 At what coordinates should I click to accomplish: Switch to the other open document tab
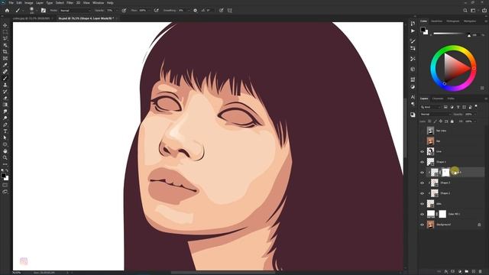click(x=31, y=18)
